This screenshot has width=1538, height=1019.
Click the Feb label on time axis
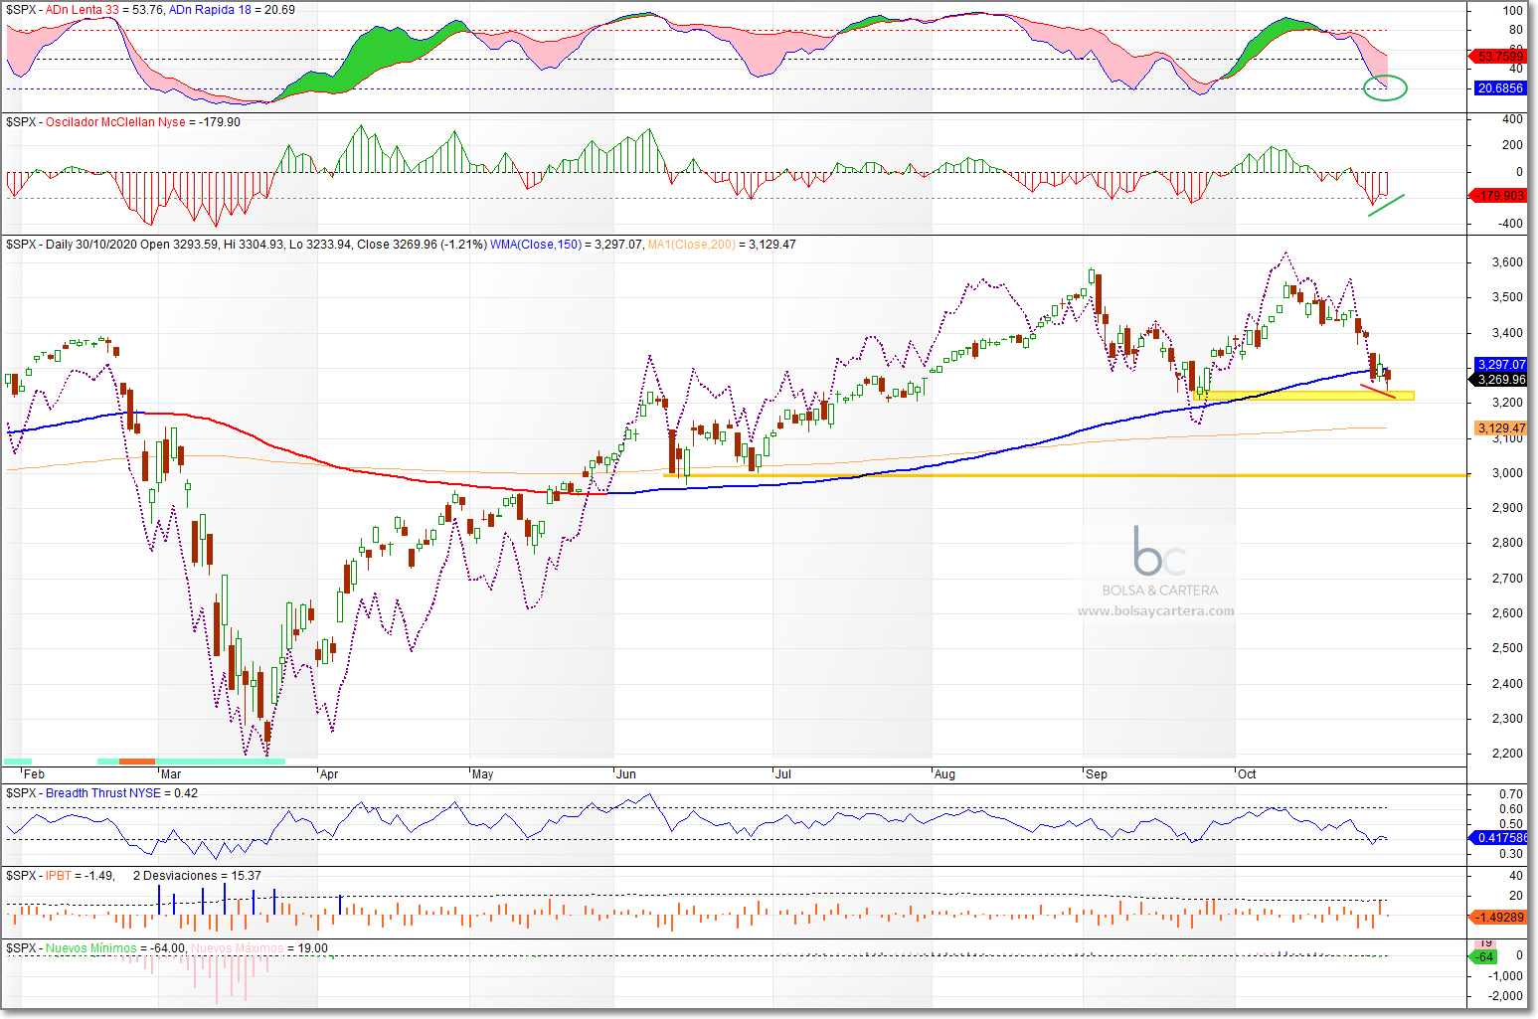coord(34,774)
